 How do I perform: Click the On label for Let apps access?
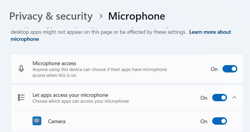coord(204,98)
